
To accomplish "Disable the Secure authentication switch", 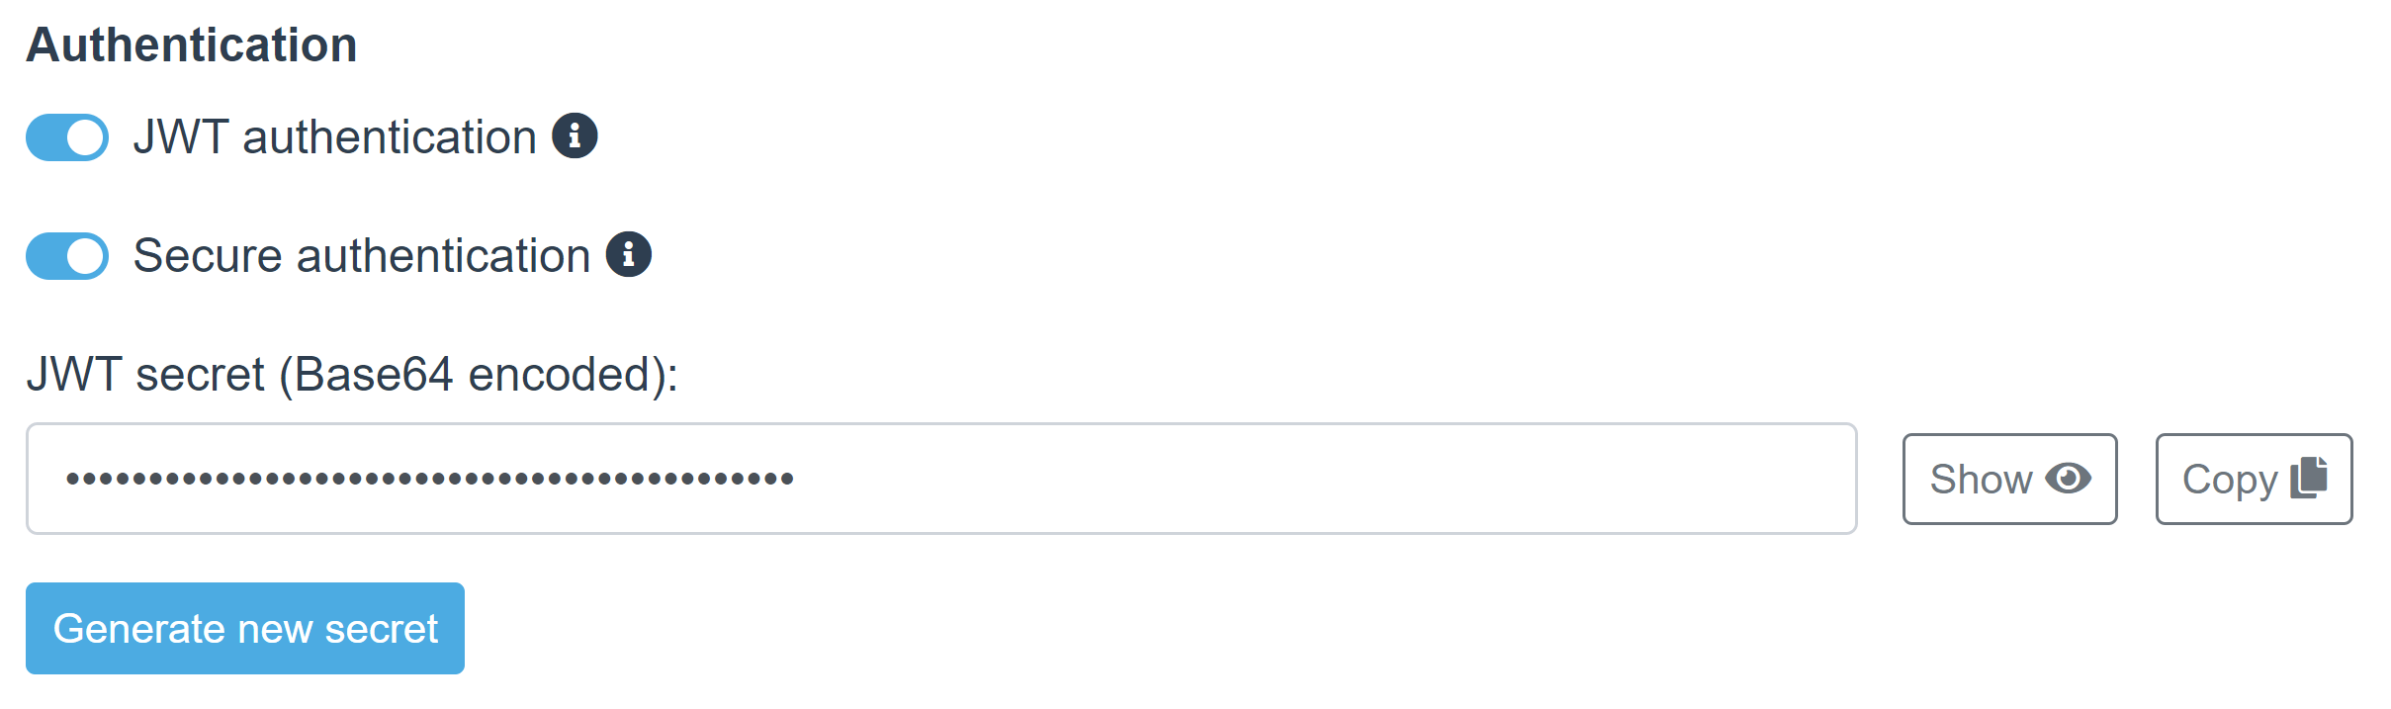I will click(x=67, y=256).
